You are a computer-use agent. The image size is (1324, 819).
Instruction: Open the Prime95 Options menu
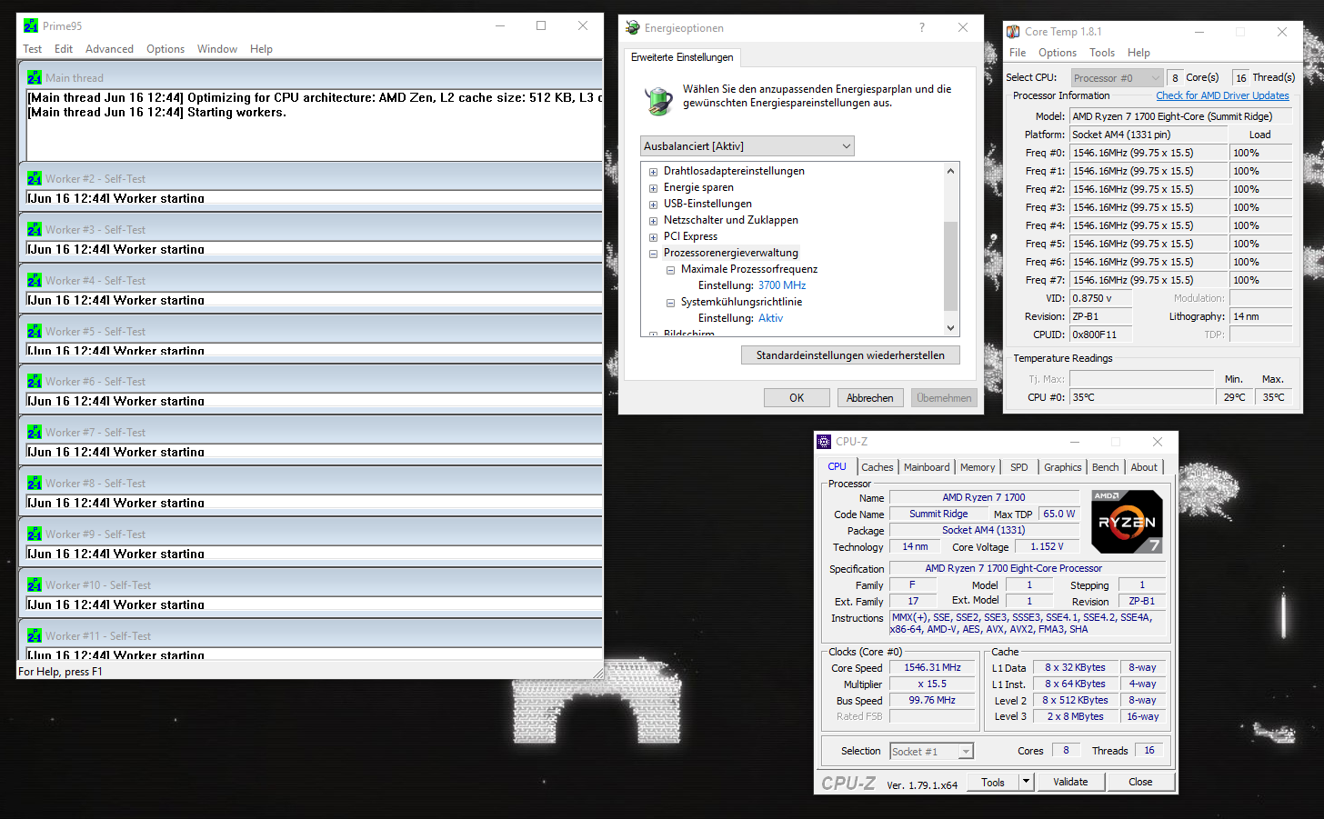pyautogui.click(x=165, y=49)
